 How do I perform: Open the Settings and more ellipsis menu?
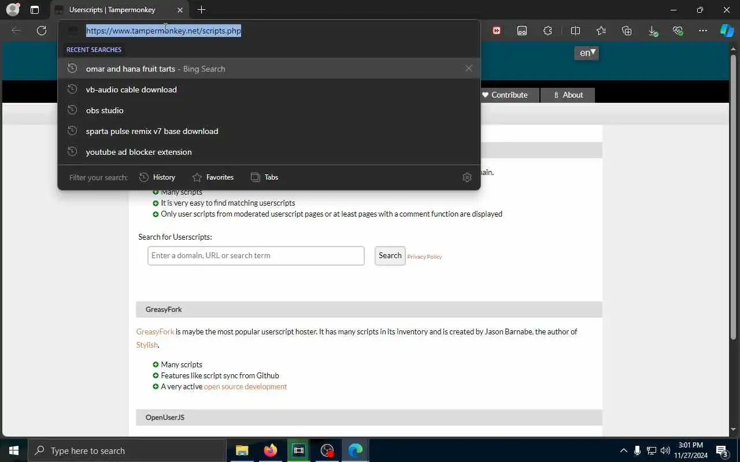point(702,31)
